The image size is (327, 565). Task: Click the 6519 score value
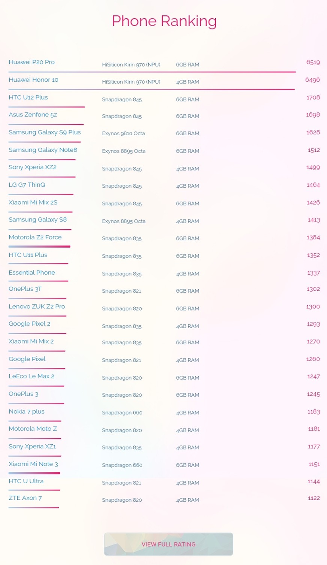(x=313, y=62)
